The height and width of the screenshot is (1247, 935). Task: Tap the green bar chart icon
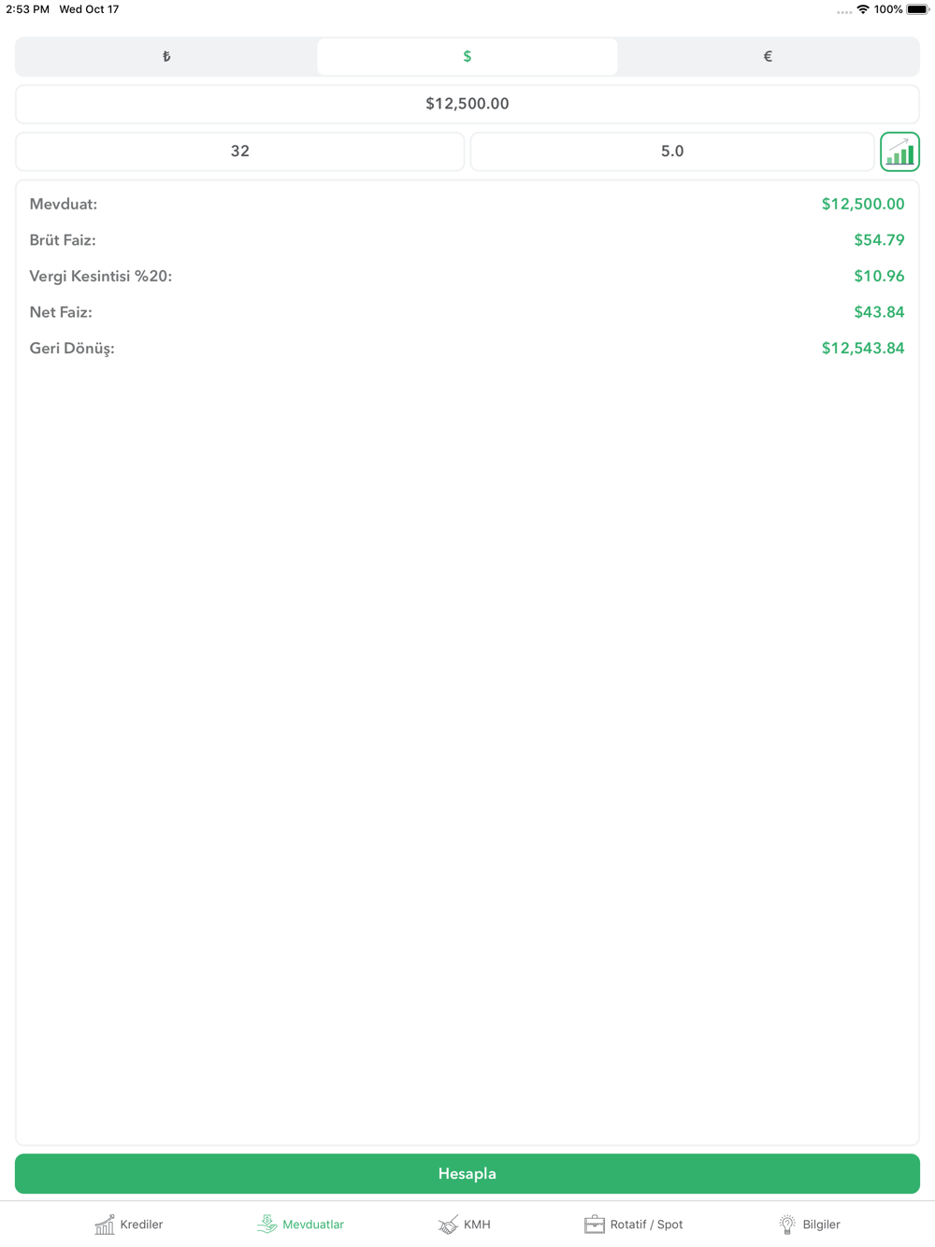899,151
